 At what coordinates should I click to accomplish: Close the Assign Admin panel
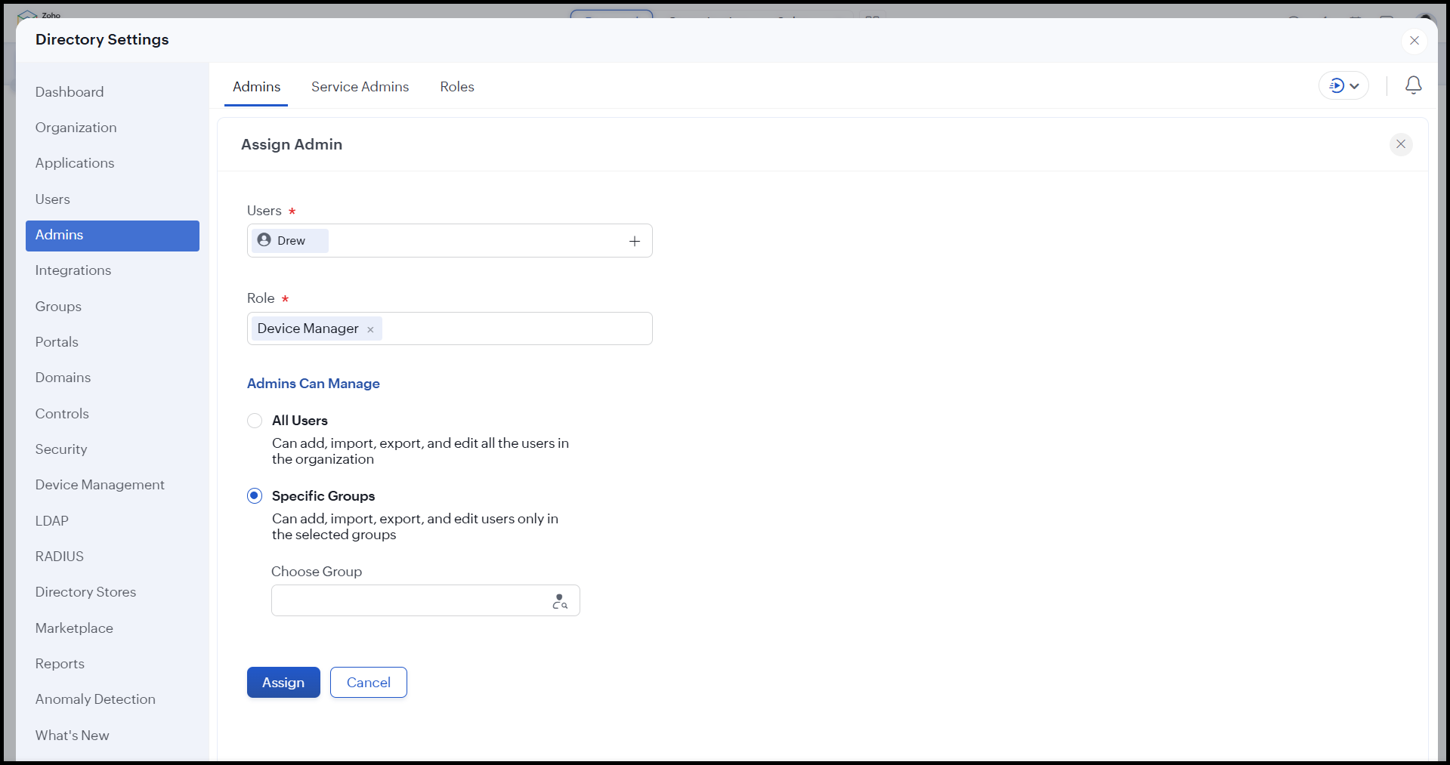(x=1400, y=144)
